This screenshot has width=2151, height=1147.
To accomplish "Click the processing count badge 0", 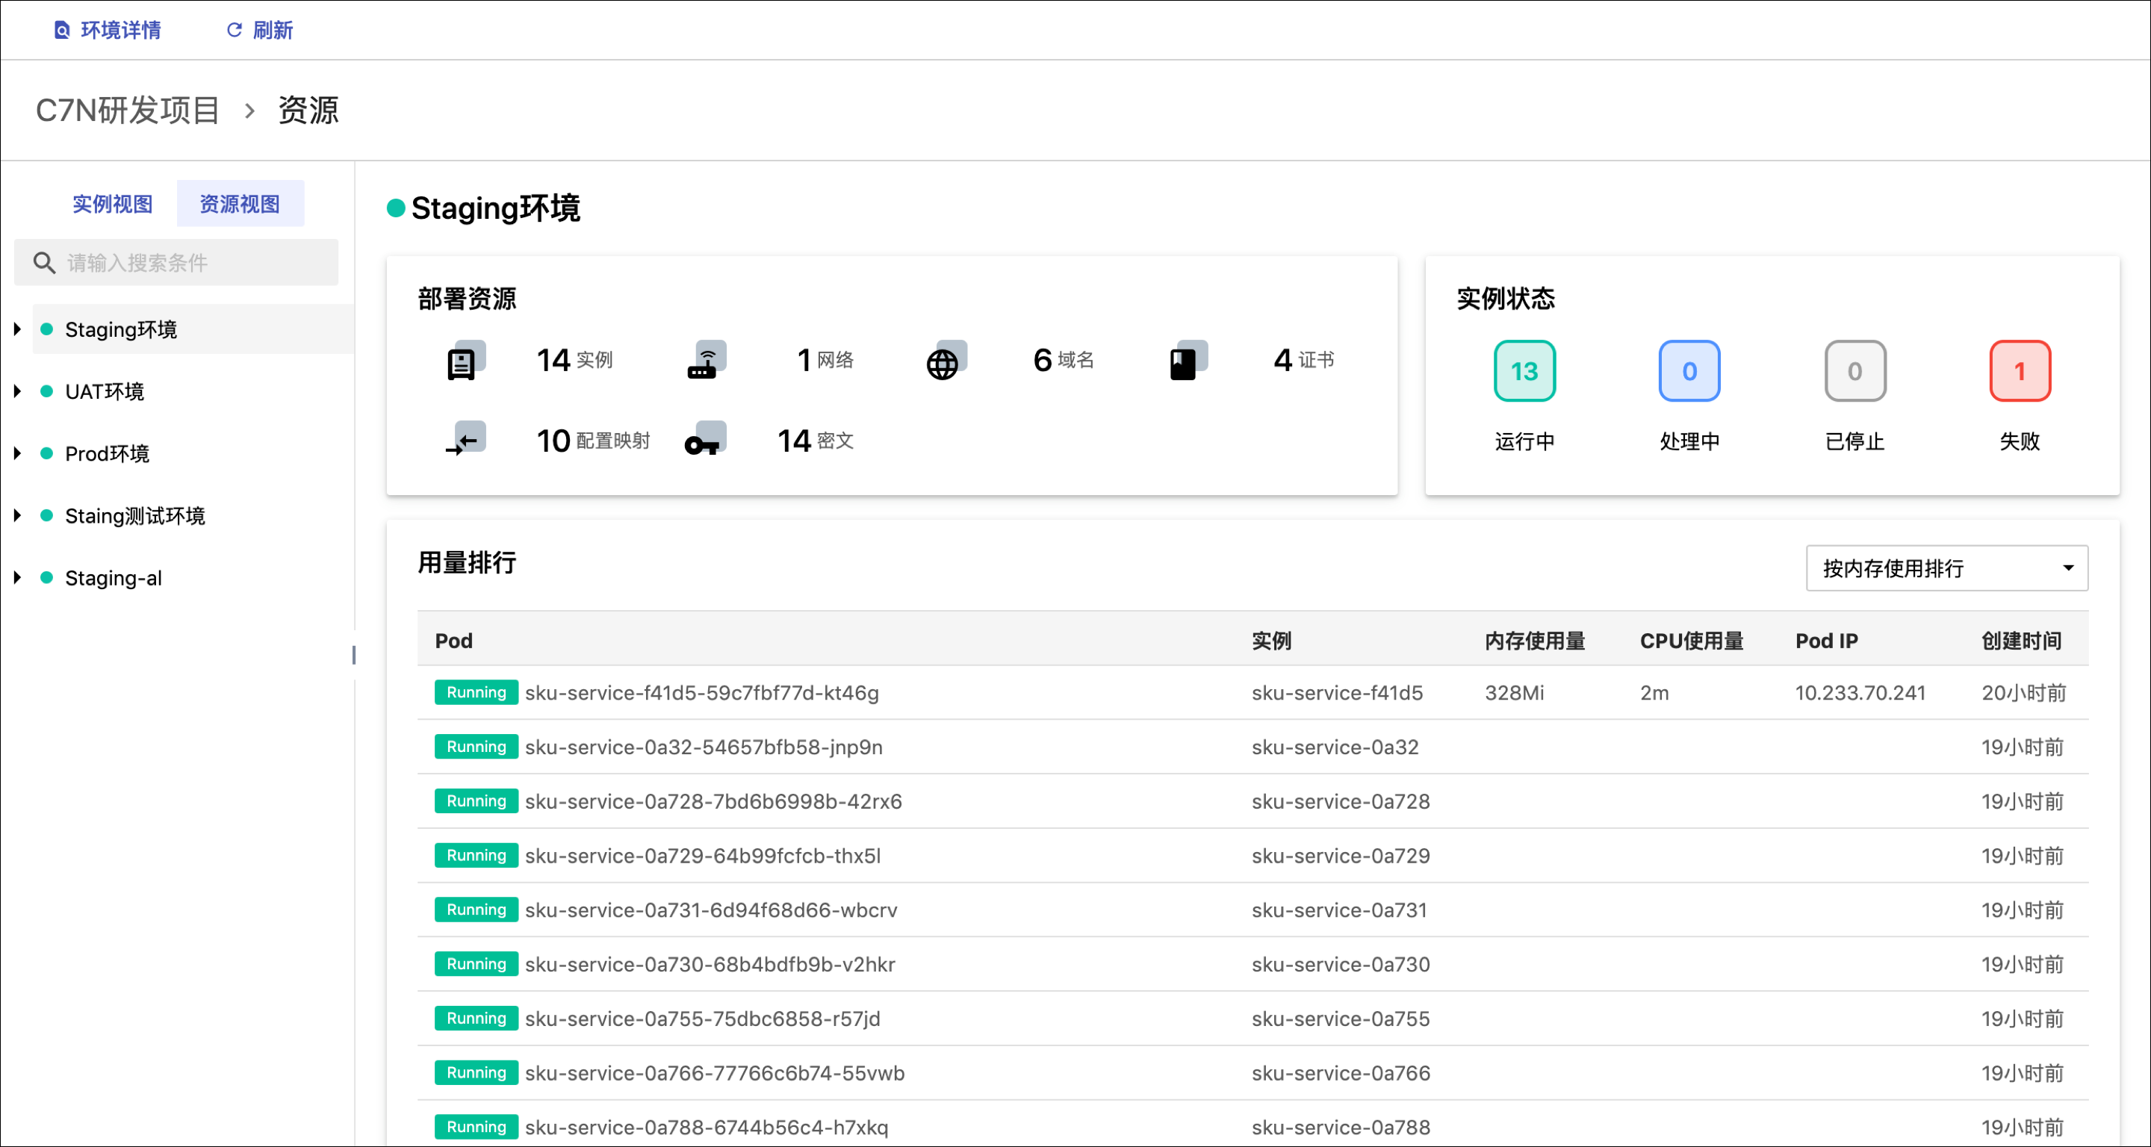I will coord(1689,370).
